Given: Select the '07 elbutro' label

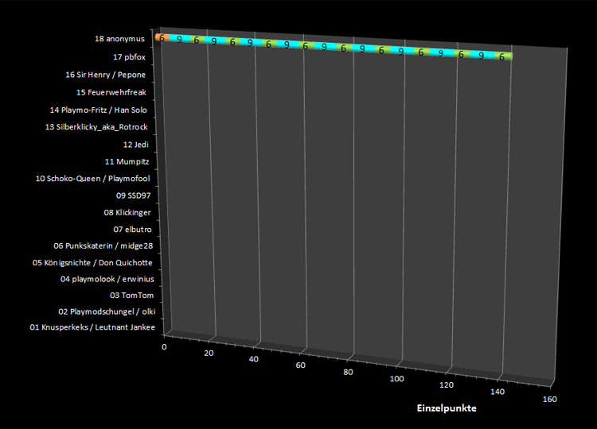Looking at the screenshot, I should (x=132, y=230).
